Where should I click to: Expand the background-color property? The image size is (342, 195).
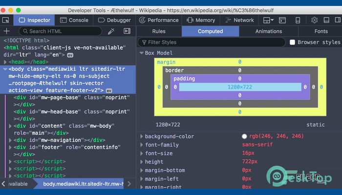pyautogui.click(x=142, y=136)
